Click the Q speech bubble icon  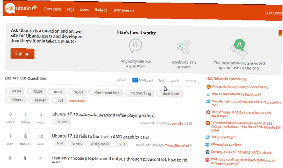click(x=135, y=46)
